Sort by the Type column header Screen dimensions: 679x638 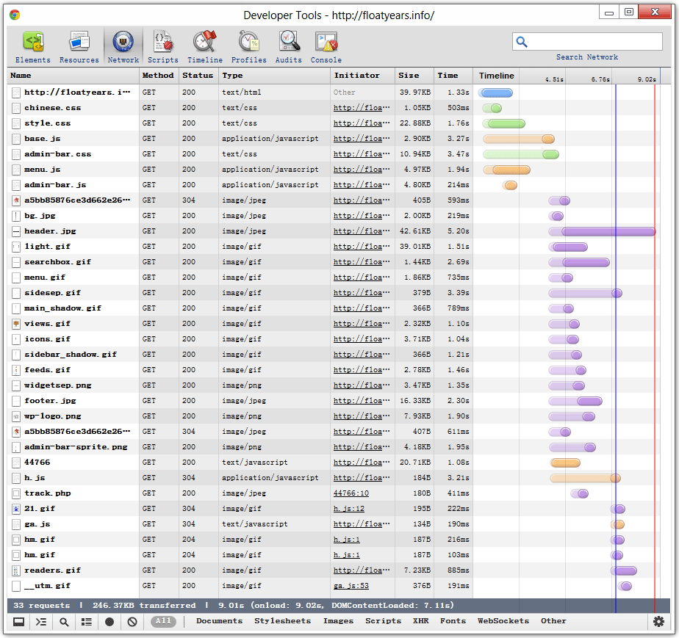(275, 76)
